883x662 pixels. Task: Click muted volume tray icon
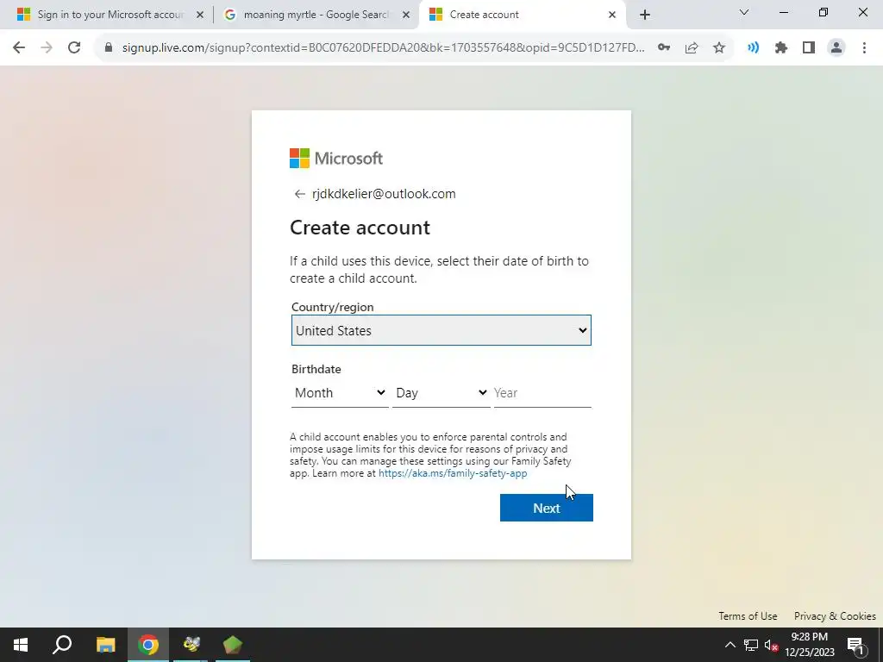[772, 645]
